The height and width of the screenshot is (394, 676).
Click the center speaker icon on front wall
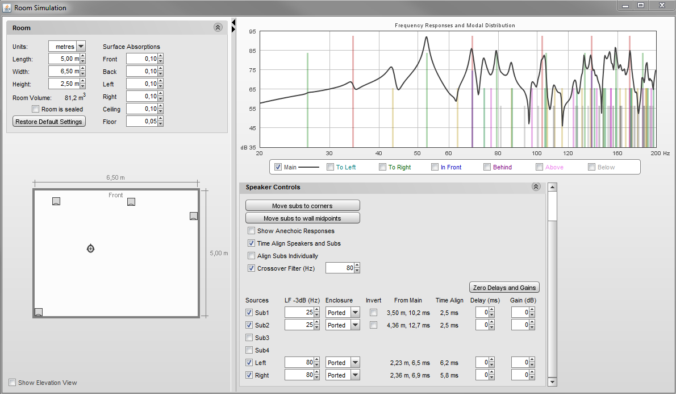(131, 202)
